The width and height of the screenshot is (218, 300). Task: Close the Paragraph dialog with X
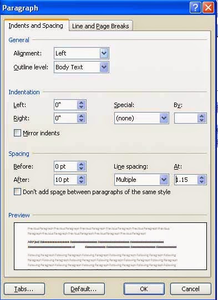(208, 8)
